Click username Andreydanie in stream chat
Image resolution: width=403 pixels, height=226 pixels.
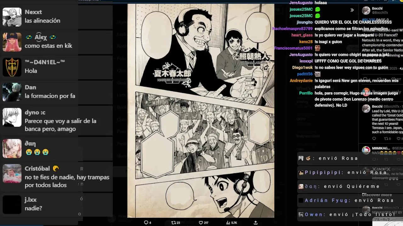(301, 81)
